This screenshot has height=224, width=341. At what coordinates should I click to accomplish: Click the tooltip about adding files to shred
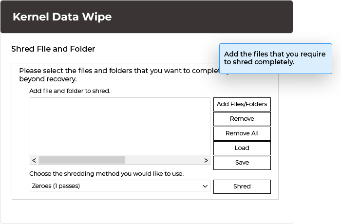click(276, 58)
